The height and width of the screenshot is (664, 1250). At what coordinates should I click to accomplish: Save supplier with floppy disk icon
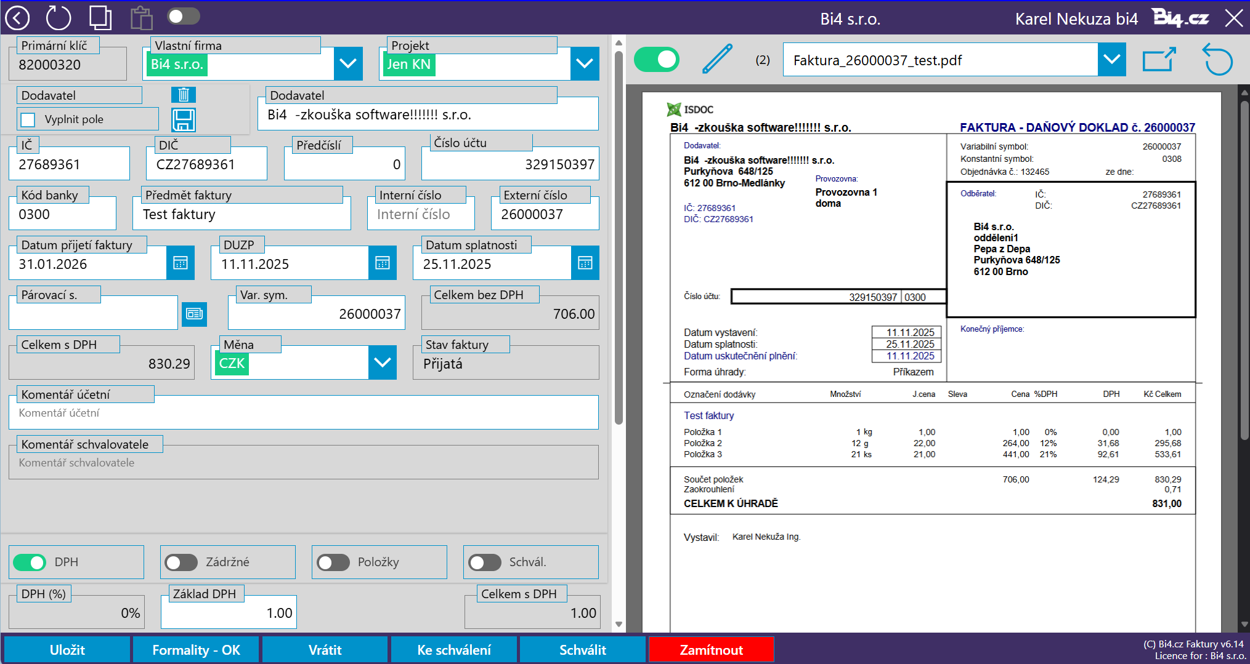(184, 120)
